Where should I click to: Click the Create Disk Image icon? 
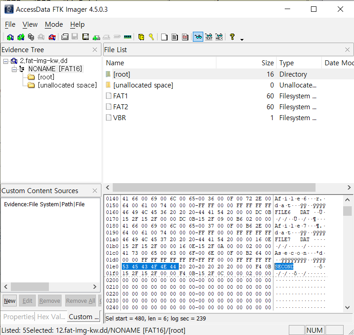coord(65,37)
